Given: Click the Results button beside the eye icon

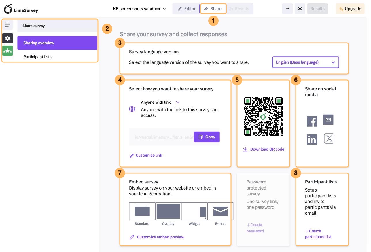Looking at the screenshot, I should [x=317, y=9].
